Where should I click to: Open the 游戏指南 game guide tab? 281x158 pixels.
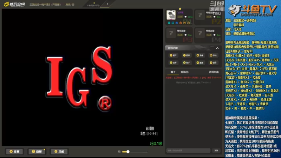[x=214, y=72]
